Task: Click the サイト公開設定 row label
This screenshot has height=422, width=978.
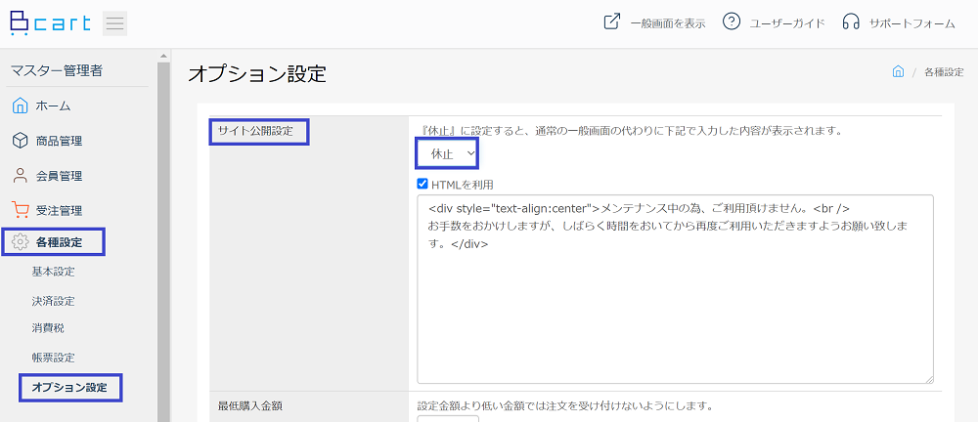Action: click(x=255, y=132)
